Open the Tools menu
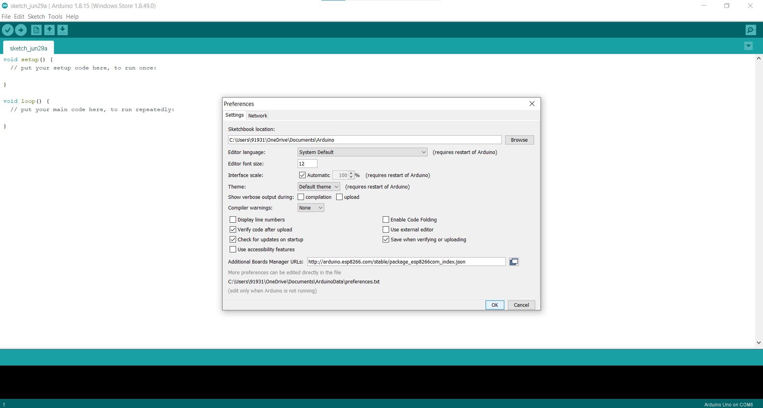 pos(55,17)
